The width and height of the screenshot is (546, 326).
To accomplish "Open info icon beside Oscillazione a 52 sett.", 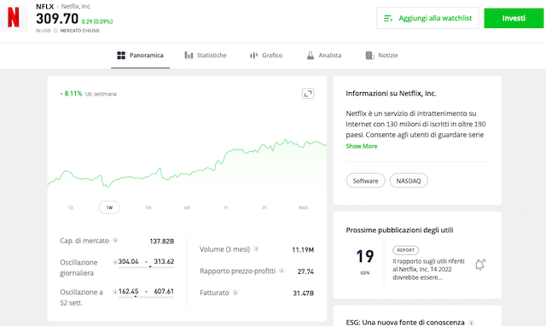I will click(114, 292).
